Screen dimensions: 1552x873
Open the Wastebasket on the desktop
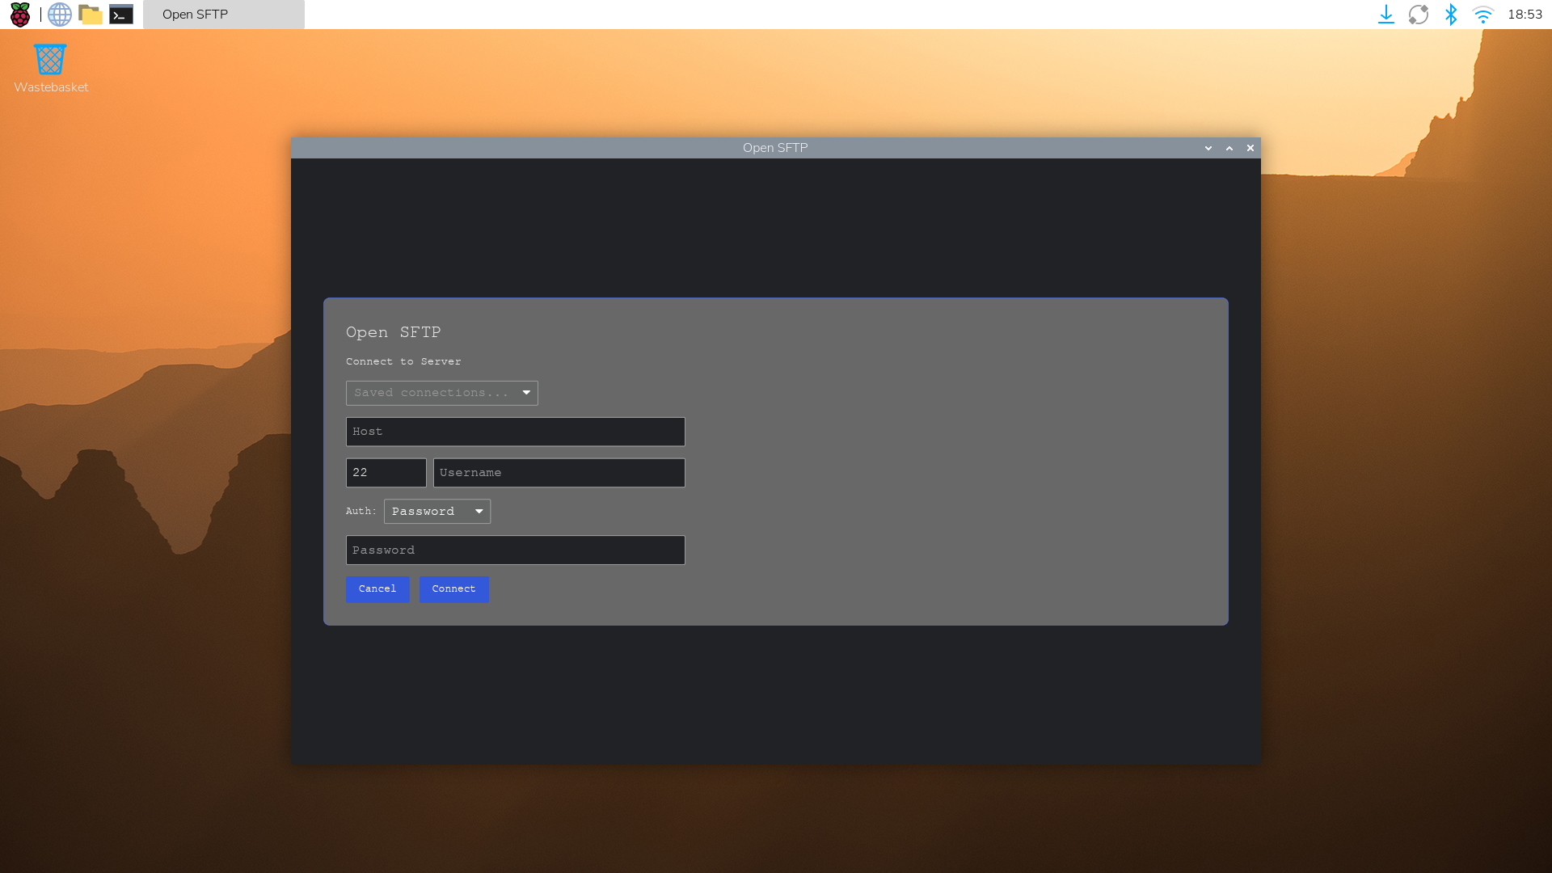[50, 59]
